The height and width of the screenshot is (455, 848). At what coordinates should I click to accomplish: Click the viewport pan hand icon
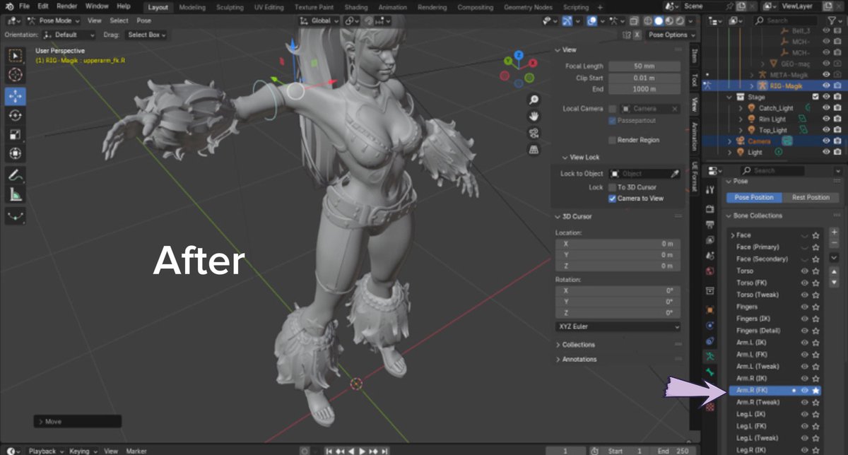tap(534, 116)
